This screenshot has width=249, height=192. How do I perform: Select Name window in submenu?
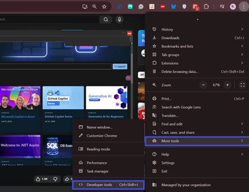coord(109,127)
